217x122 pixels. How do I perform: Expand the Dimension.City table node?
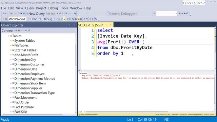pos(11,60)
